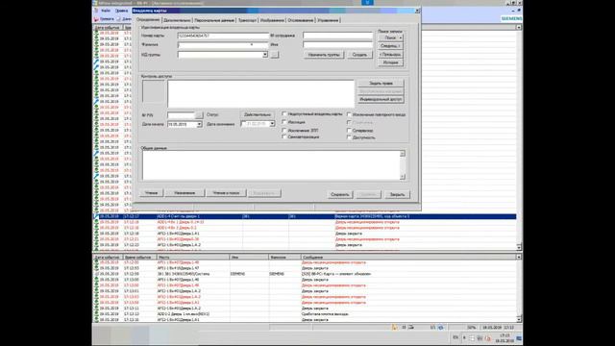Click the Фамилия input field
The width and height of the screenshot is (615, 346).
click(x=223, y=45)
